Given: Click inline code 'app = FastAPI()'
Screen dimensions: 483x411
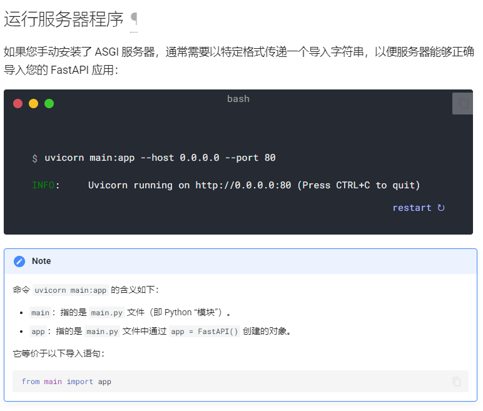Looking at the screenshot, I should coord(205,331).
